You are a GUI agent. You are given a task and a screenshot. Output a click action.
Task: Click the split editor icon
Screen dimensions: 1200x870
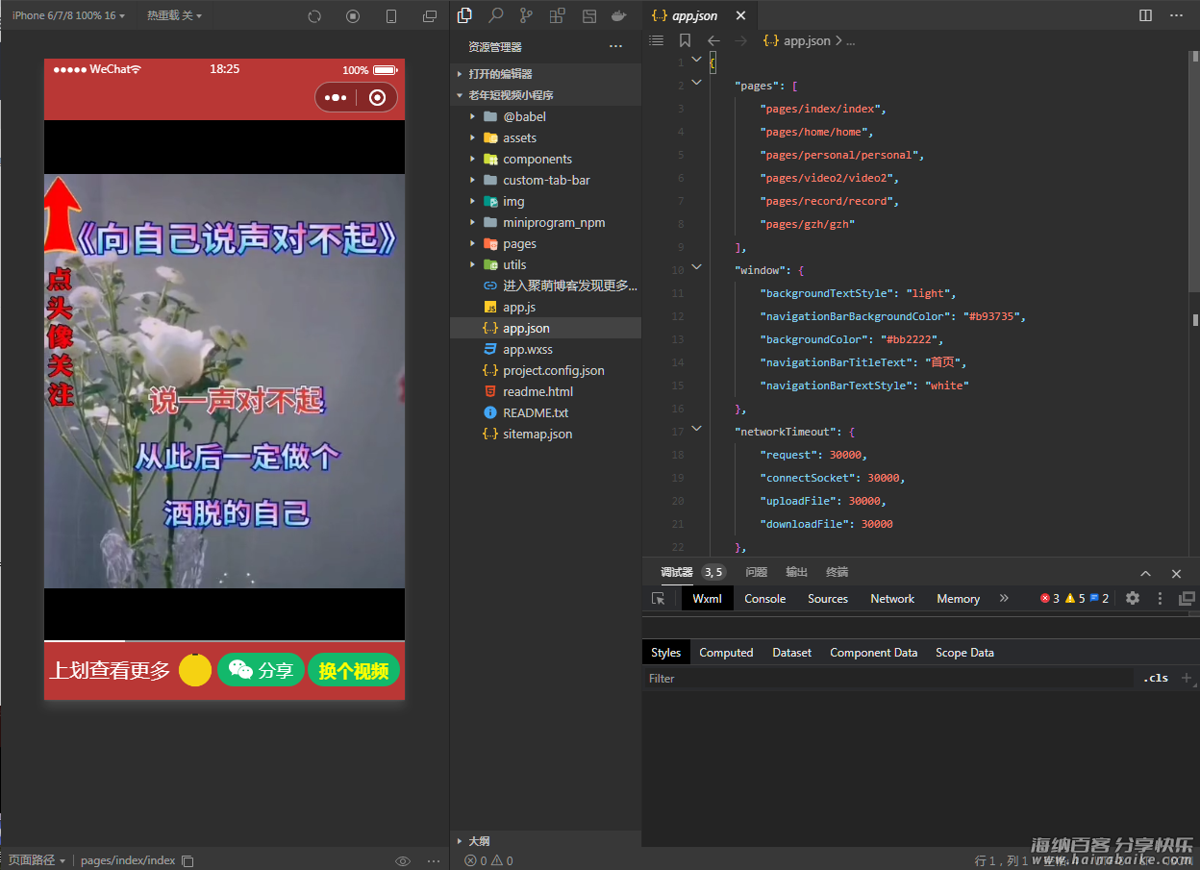tap(1145, 15)
